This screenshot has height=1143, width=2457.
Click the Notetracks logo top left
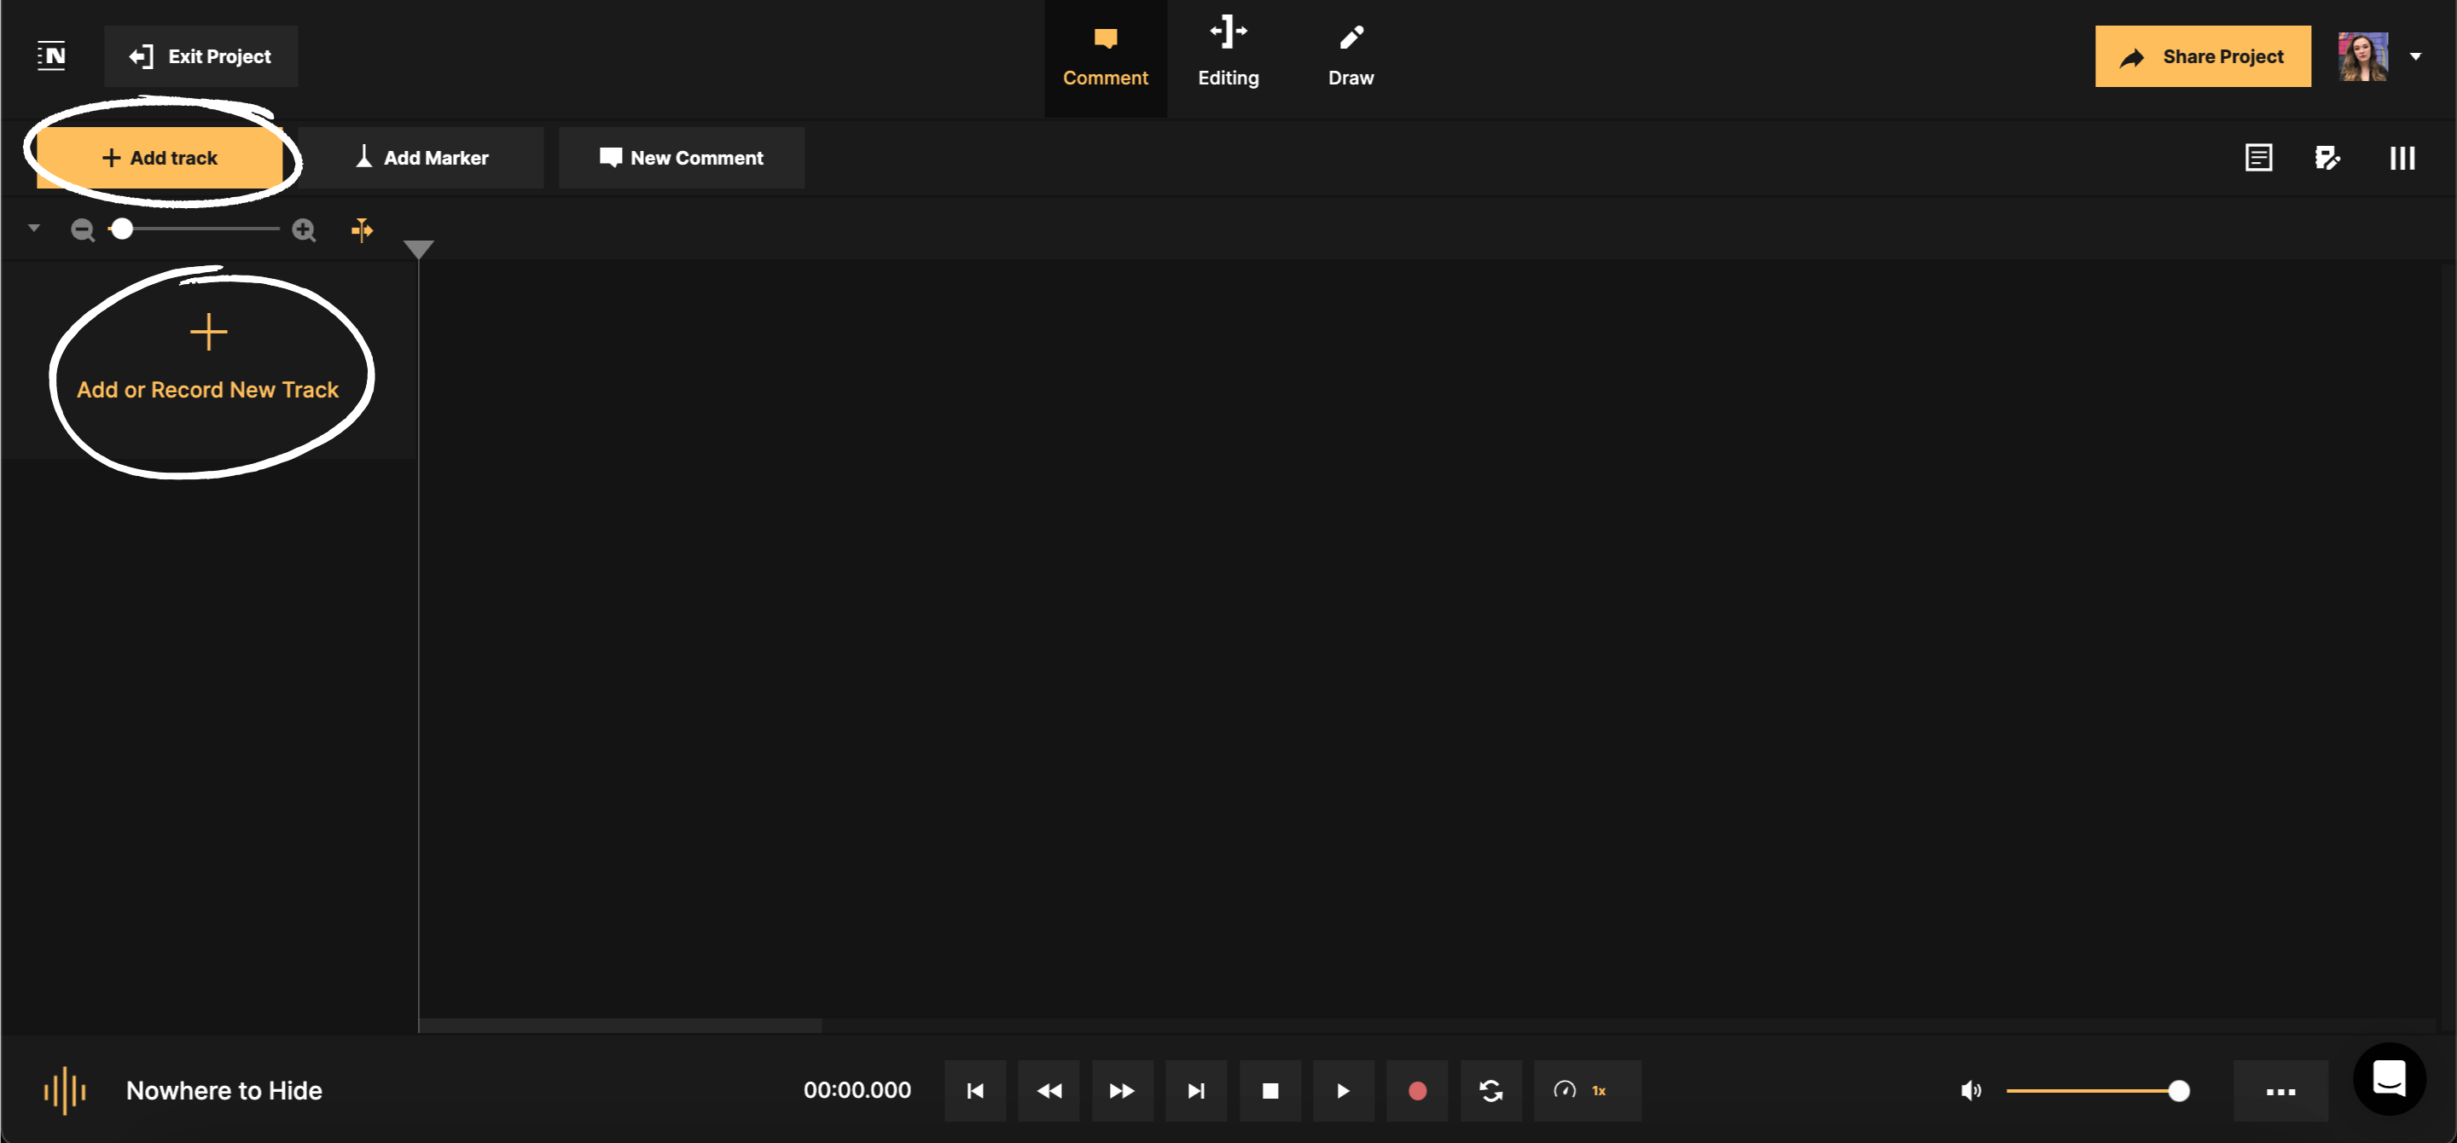[51, 55]
